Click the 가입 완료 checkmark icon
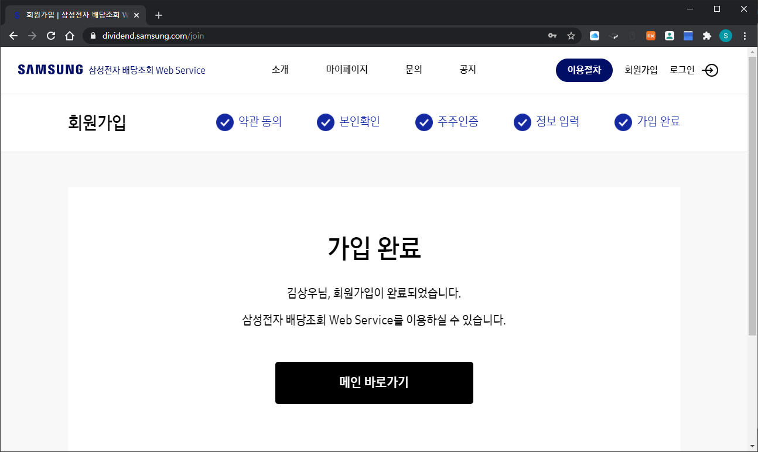This screenshot has height=452, width=758. (x=623, y=122)
